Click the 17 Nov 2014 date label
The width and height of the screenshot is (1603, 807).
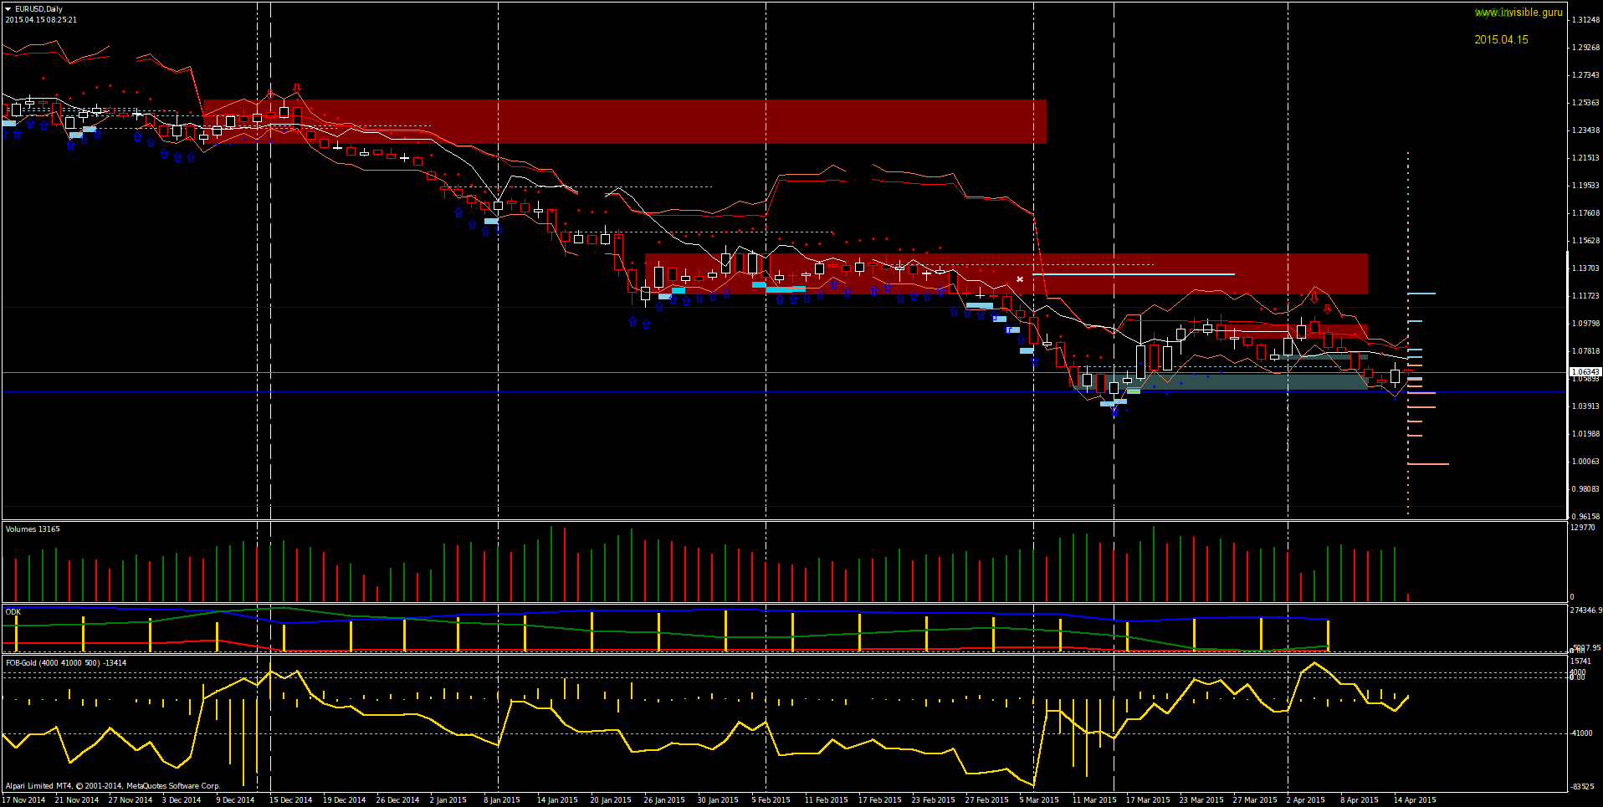coord(23,799)
